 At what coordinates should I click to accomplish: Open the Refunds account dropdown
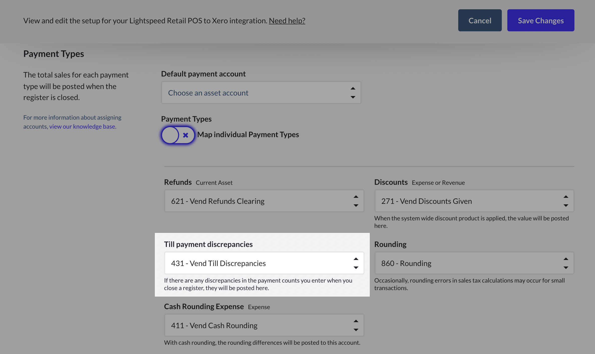click(x=264, y=201)
